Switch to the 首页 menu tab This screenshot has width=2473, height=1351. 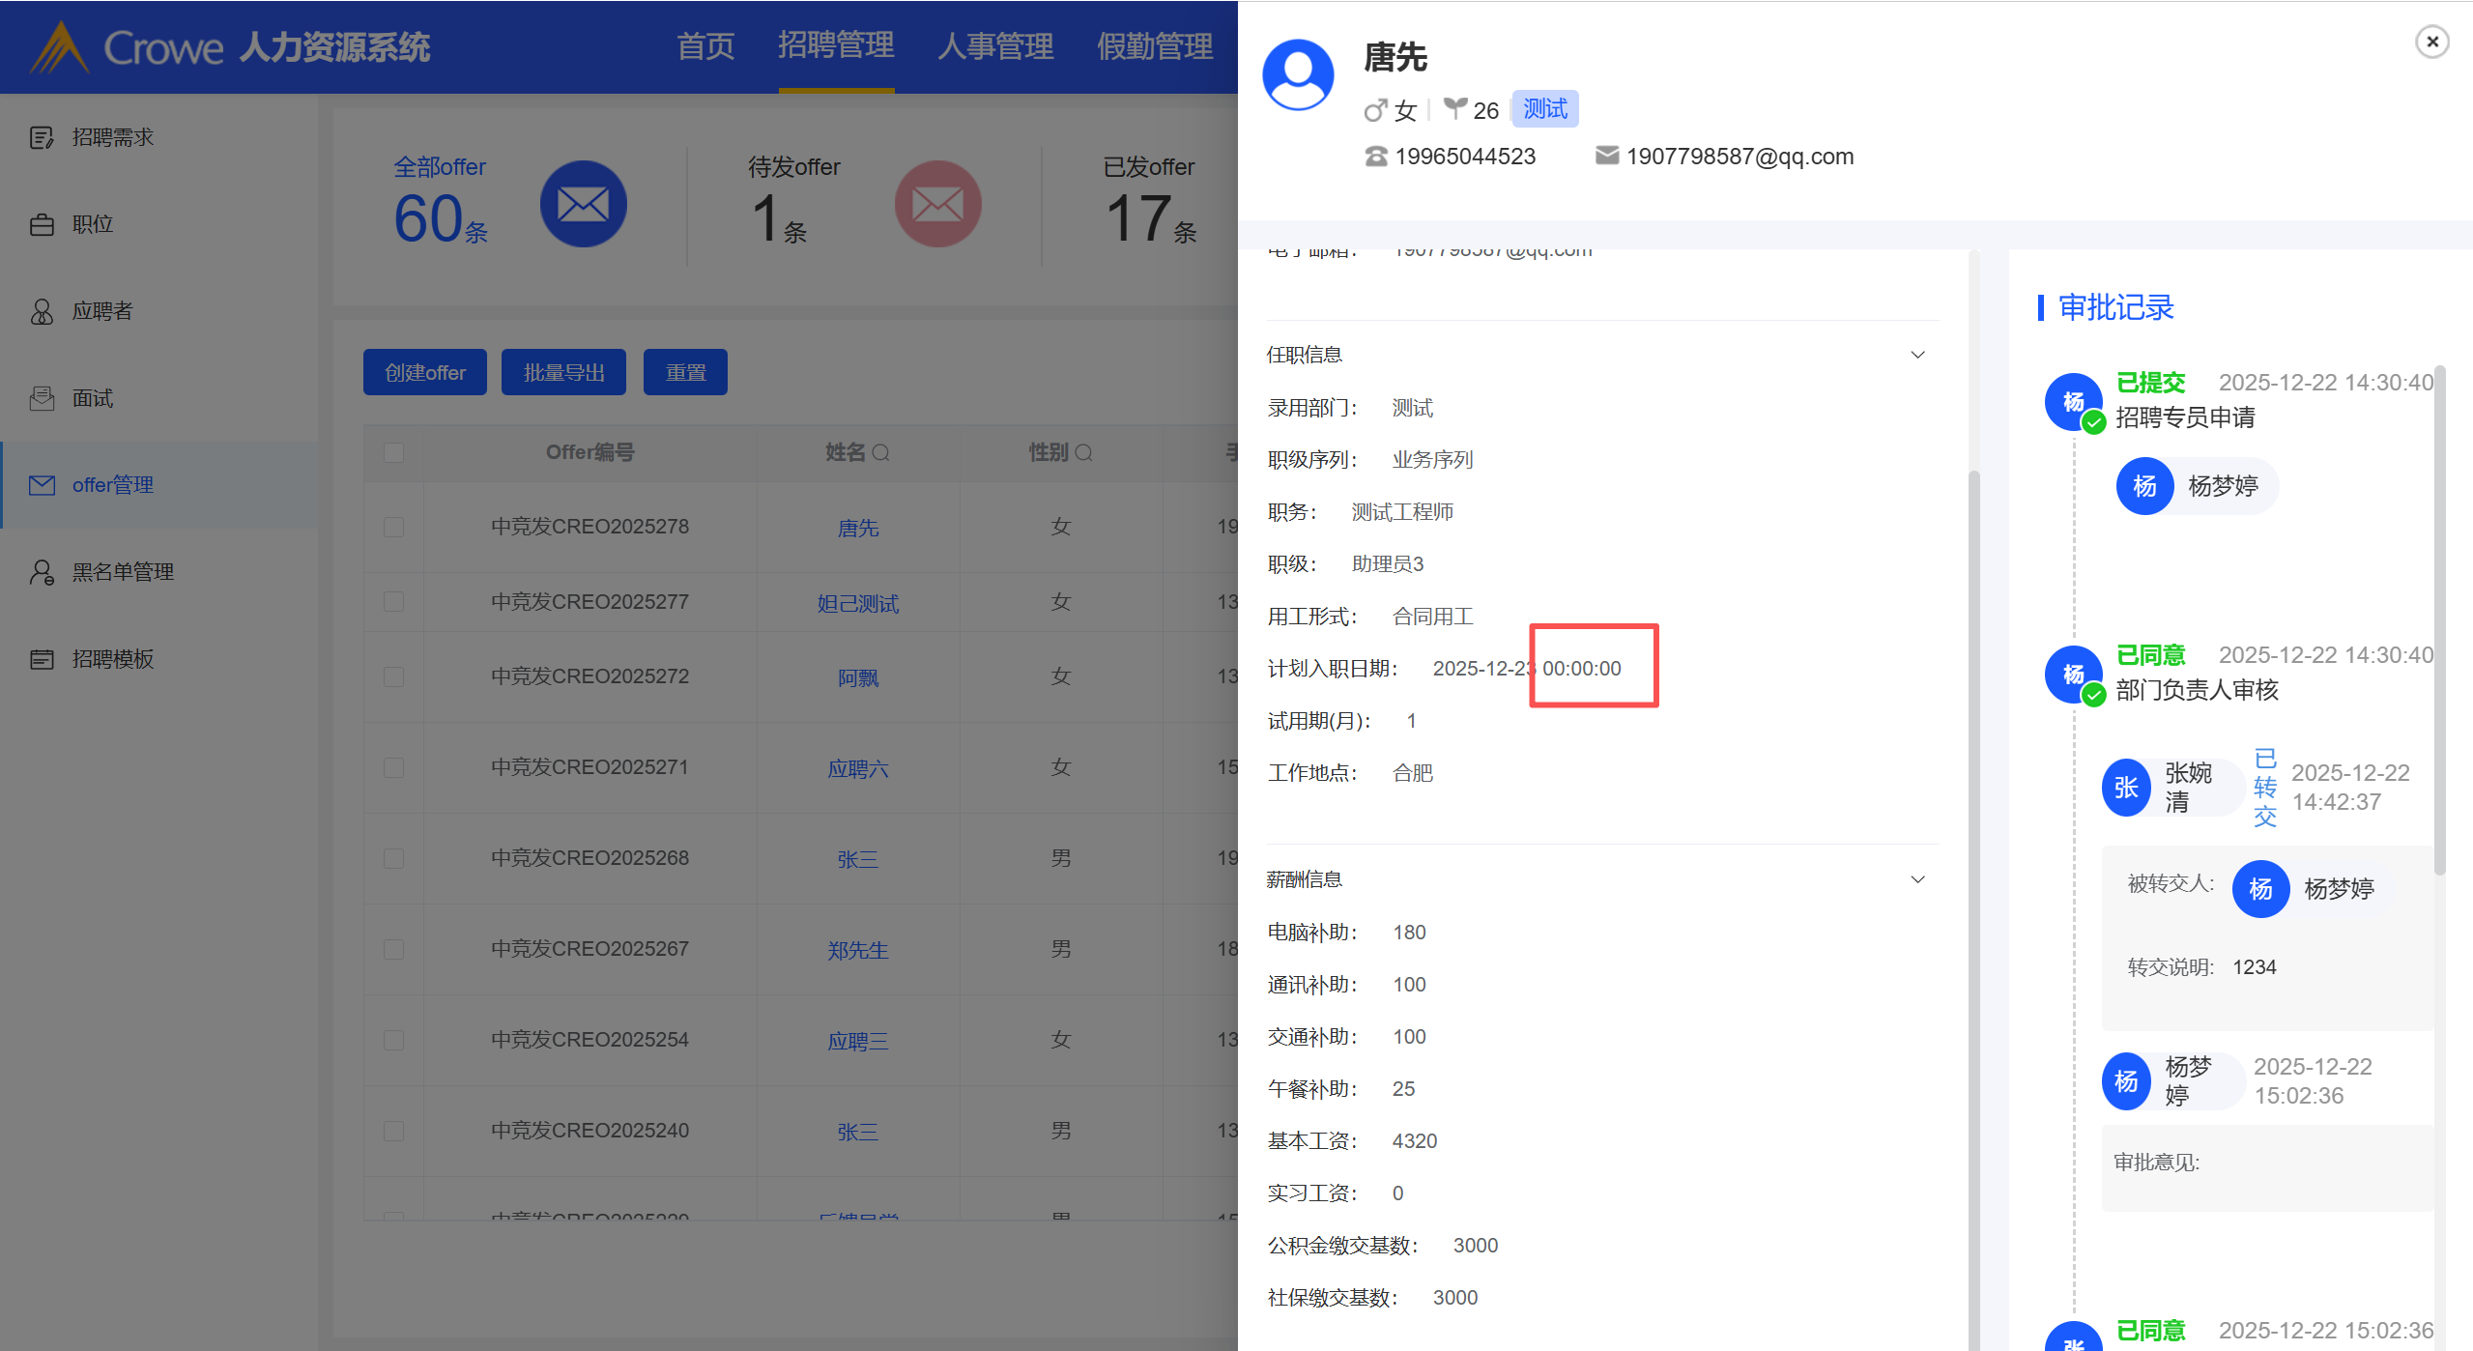pos(705,45)
